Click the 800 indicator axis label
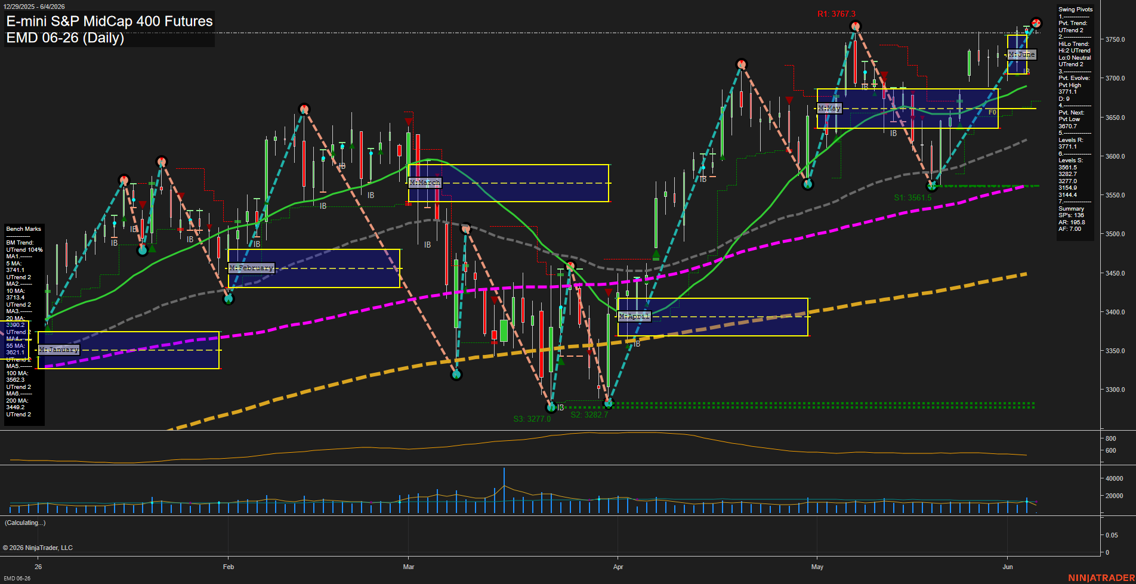1136x584 pixels. 1110,438
